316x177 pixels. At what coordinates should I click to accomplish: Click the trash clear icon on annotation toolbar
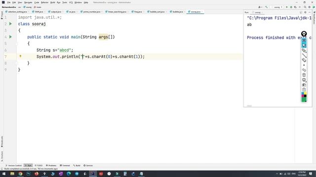click(x=304, y=75)
